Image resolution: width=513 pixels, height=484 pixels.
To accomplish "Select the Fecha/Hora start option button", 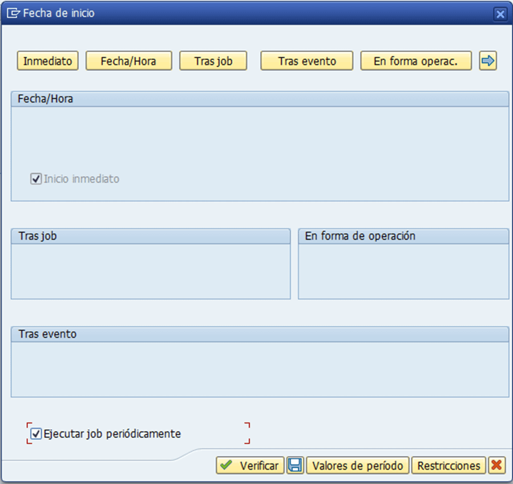I will [128, 61].
